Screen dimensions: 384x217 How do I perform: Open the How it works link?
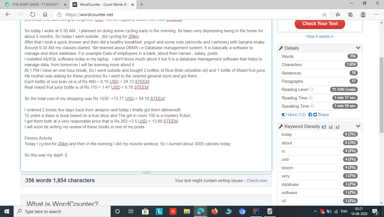(320, 36)
